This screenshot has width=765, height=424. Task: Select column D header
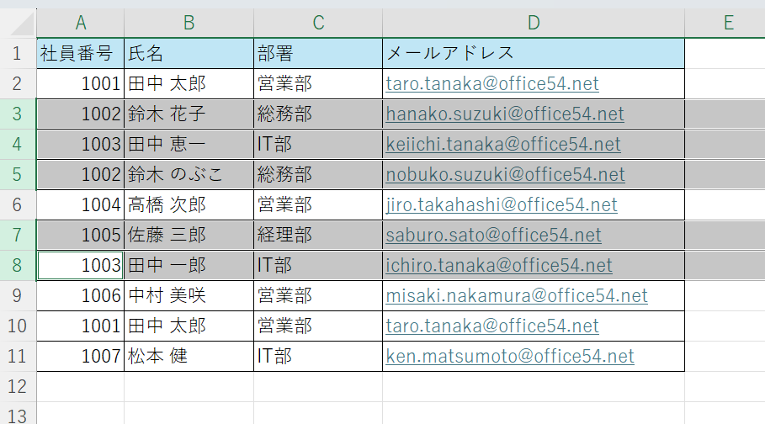click(x=533, y=23)
